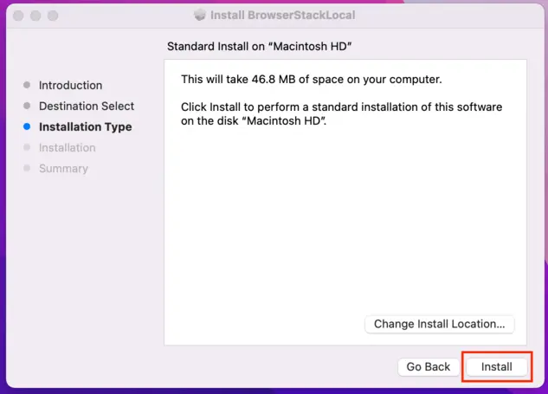Click the package icon in title bar
Viewport: 548px width, 394px height.
[200, 16]
